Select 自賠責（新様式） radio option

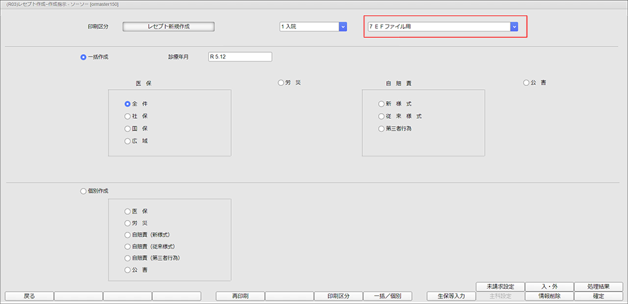tap(127, 234)
